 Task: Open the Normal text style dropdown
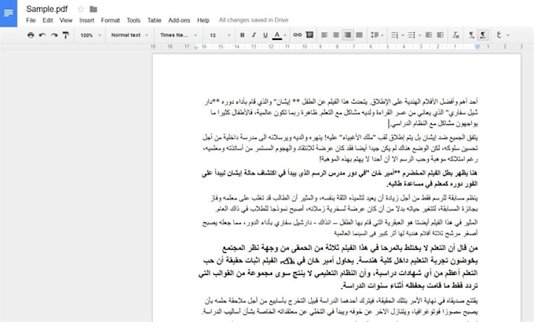coord(130,35)
